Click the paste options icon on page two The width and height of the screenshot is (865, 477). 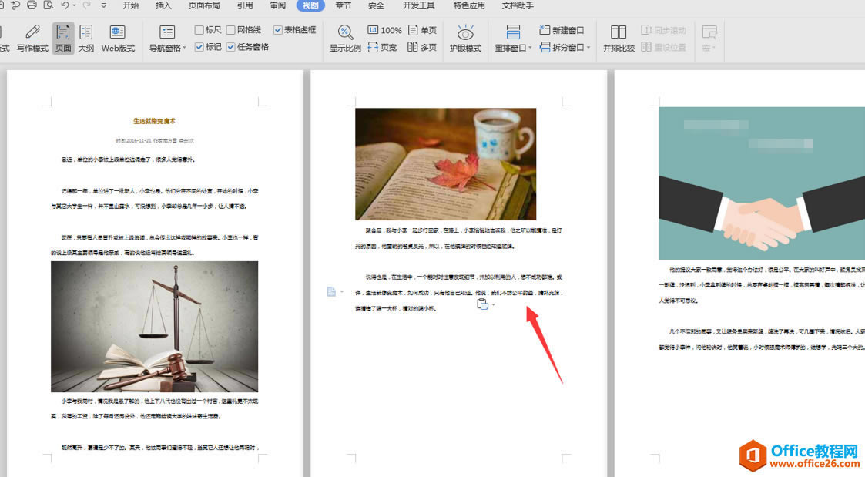pos(482,304)
